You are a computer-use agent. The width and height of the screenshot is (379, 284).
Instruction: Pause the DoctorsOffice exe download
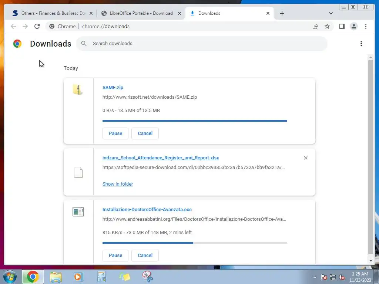click(115, 255)
